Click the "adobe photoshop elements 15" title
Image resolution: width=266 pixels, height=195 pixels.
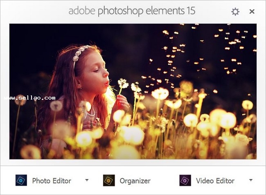pos(132,11)
